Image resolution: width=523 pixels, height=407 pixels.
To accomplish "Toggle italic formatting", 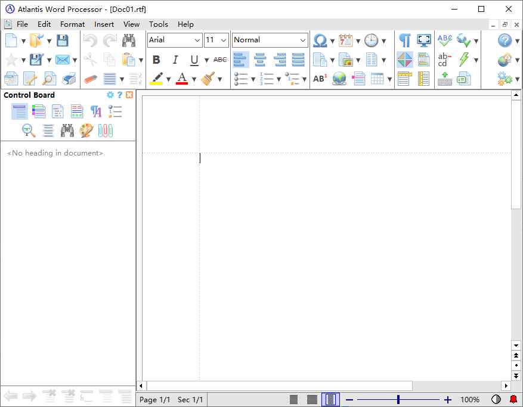I will (175, 60).
